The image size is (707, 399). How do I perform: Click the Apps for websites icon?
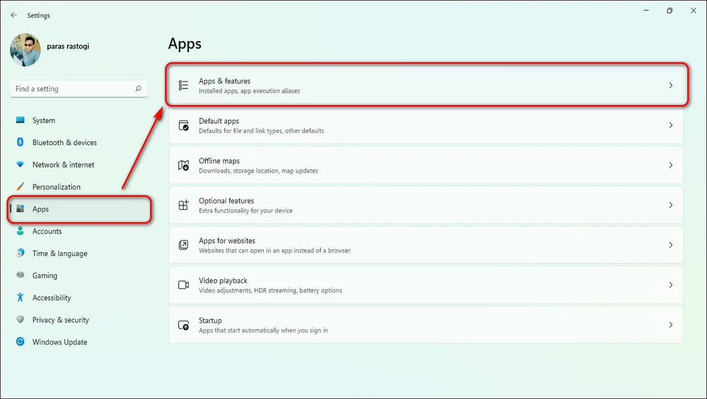tap(184, 245)
